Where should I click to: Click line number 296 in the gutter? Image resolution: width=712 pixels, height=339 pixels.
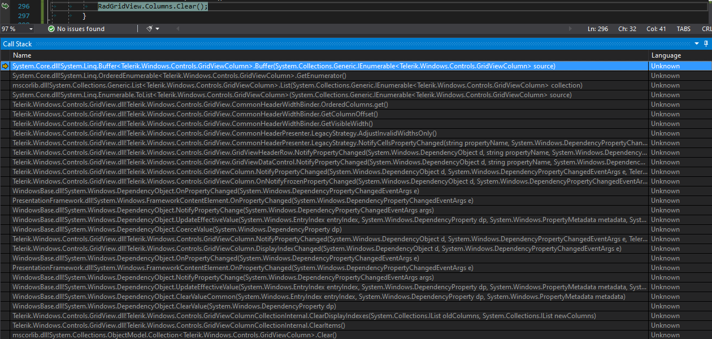pos(24,6)
